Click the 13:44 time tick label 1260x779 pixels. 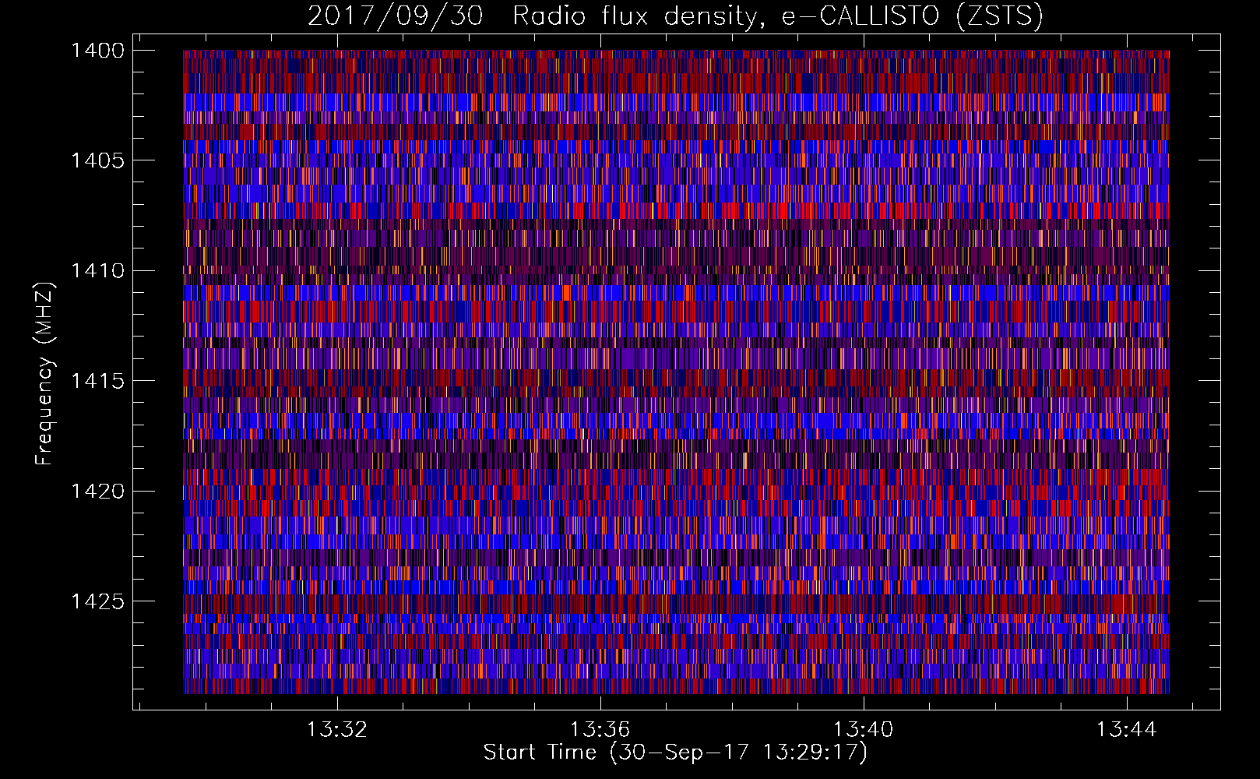[1127, 730]
